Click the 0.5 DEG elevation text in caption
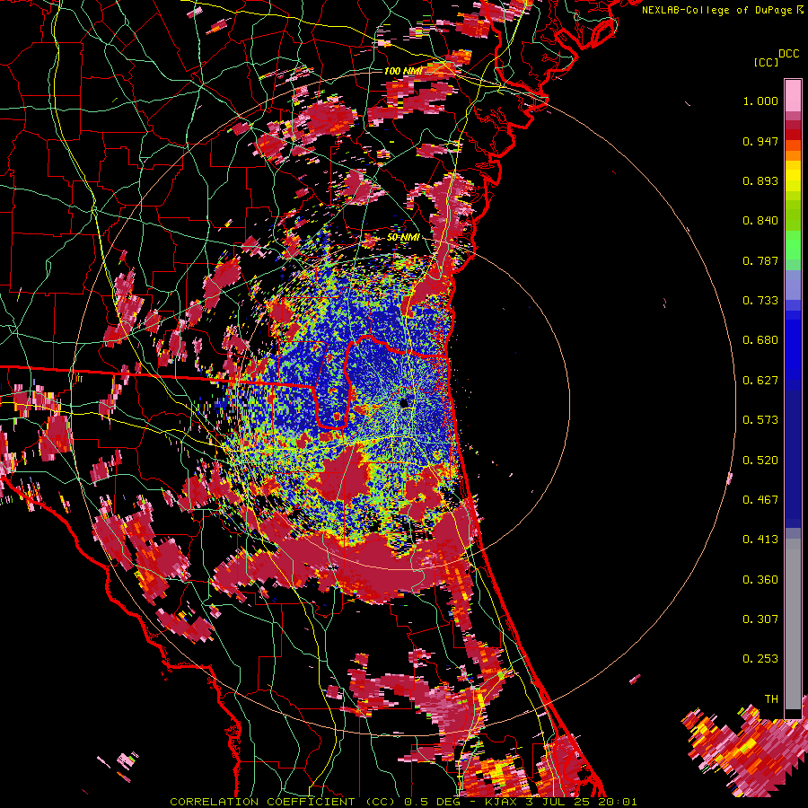Viewport: 808px width, 808px height. pyautogui.click(x=432, y=802)
